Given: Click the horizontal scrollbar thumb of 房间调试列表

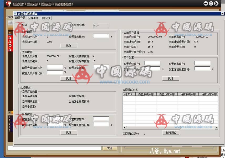Looking at the screenshot, I should point(153,128).
